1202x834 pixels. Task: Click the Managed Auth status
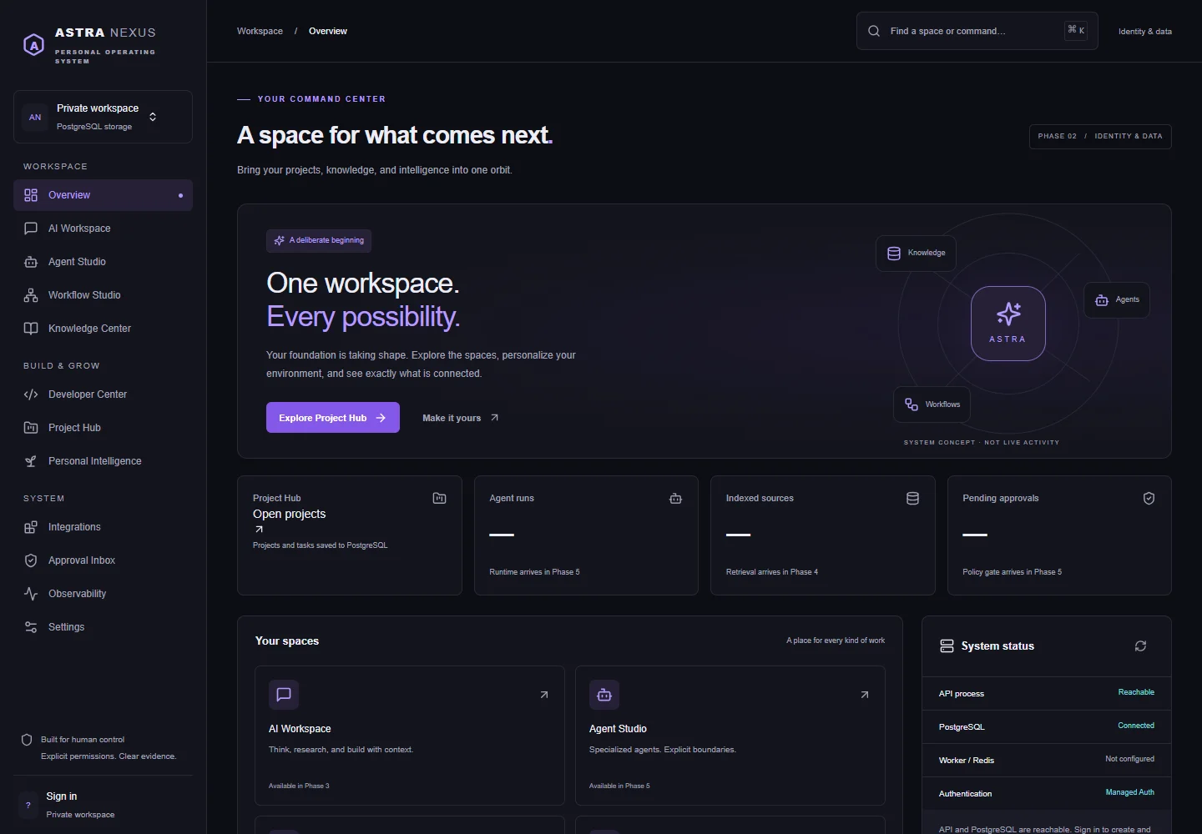1130,792
